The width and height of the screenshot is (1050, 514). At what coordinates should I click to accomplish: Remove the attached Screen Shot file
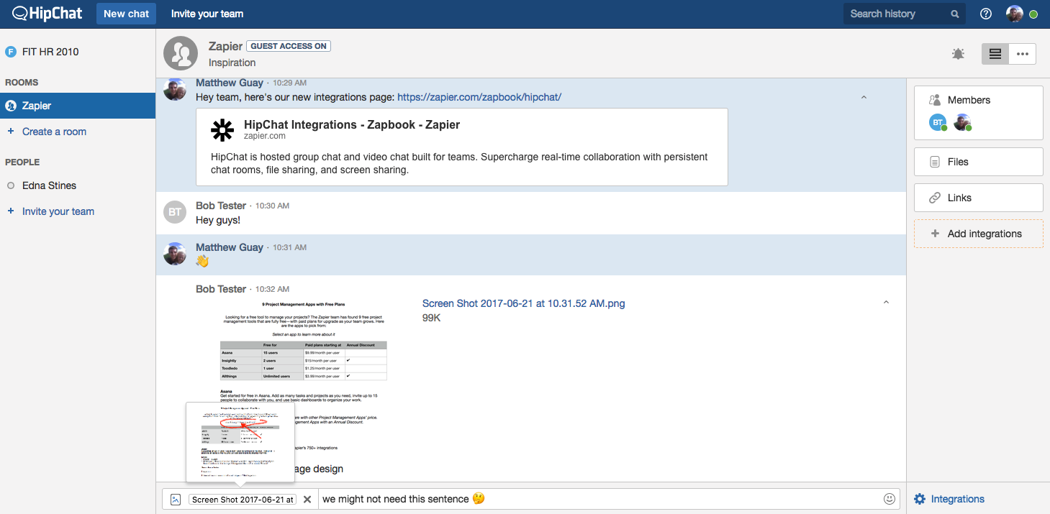coord(307,499)
